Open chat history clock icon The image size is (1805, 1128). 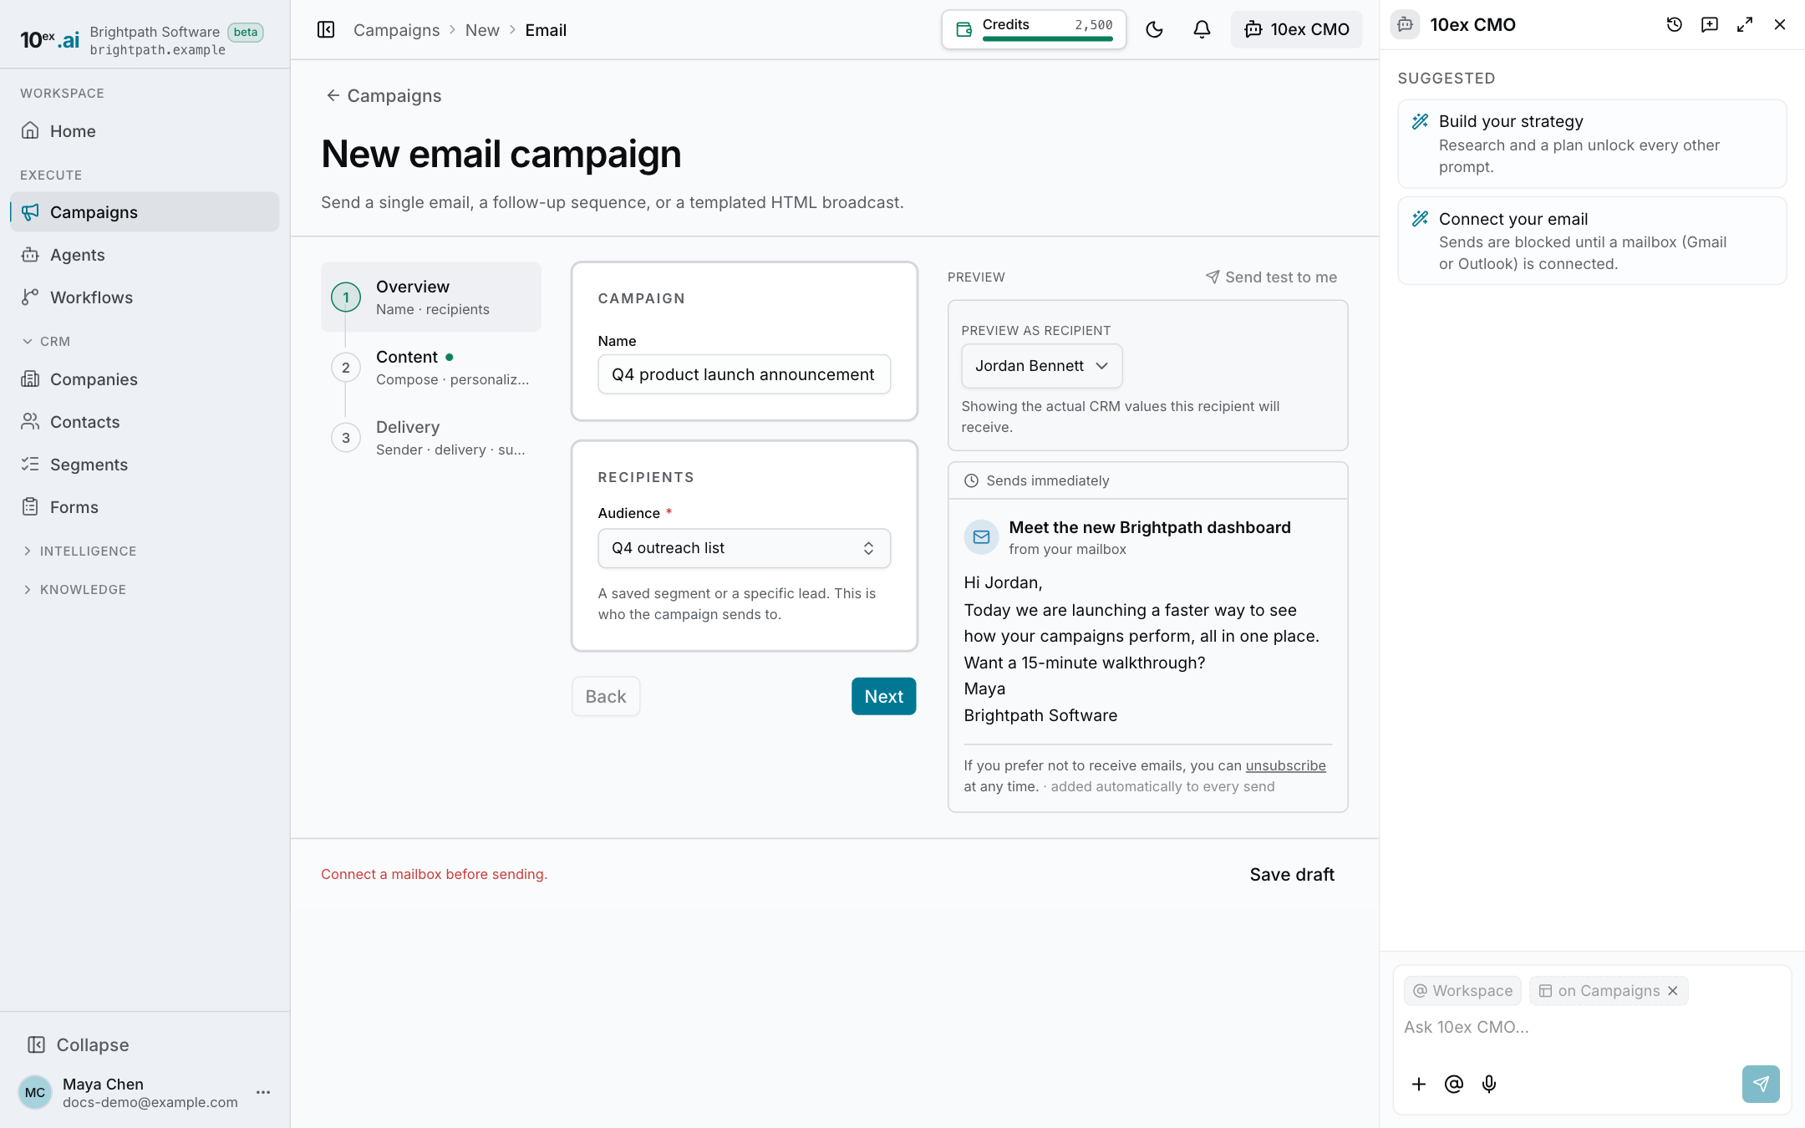(x=1674, y=25)
